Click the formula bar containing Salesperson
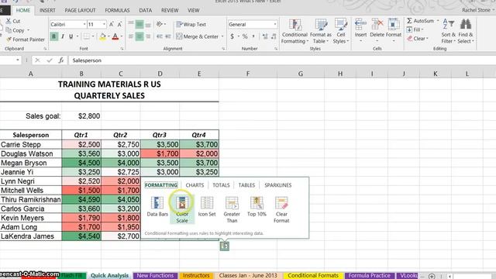 (x=281, y=60)
